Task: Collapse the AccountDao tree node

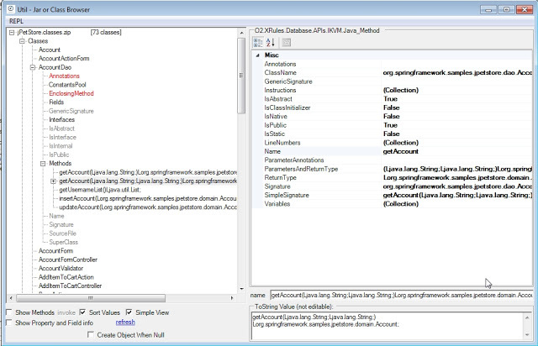Action: tap(32, 67)
